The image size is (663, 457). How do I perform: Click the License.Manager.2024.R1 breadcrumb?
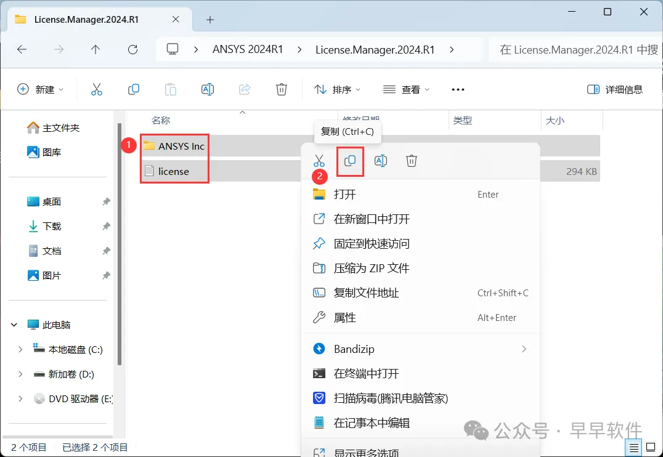(x=375, y=50)
